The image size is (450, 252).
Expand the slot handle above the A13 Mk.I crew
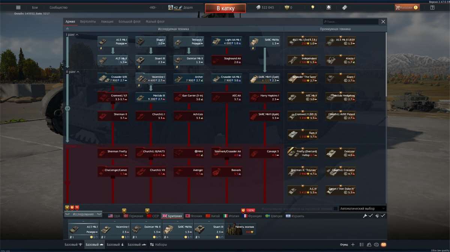83,221
